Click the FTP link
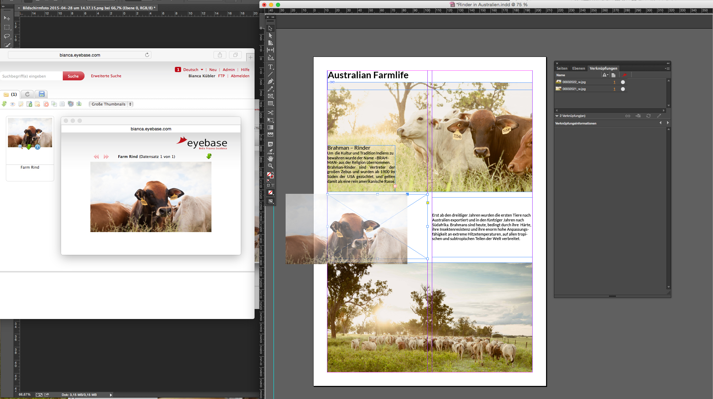 [221, 76]
